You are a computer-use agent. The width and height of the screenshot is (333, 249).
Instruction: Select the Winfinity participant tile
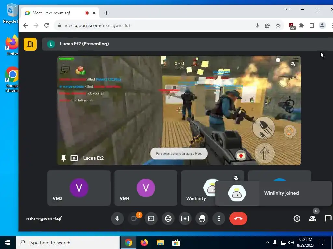[x=198, y=188]
